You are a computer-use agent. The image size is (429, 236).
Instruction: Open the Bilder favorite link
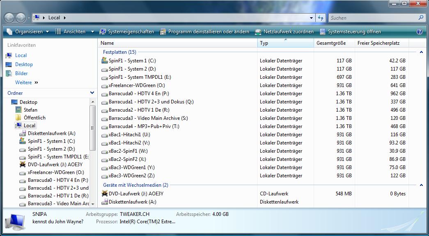[21, 73]
